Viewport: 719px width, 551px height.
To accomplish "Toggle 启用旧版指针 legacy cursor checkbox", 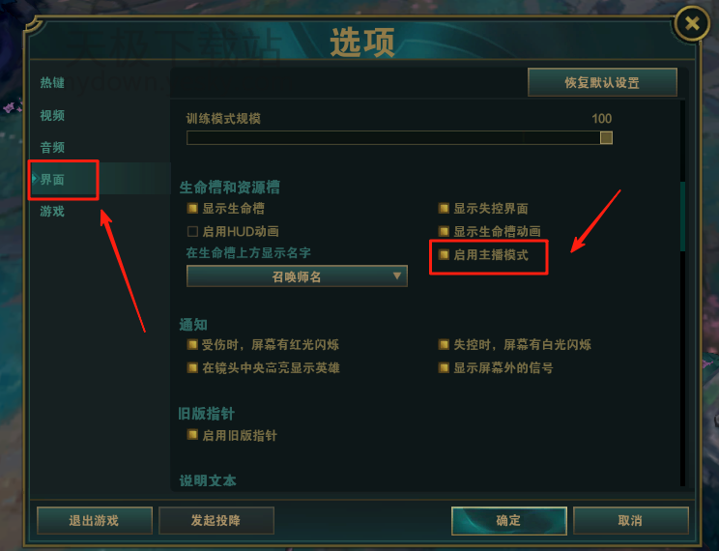I will click(192, 435).
